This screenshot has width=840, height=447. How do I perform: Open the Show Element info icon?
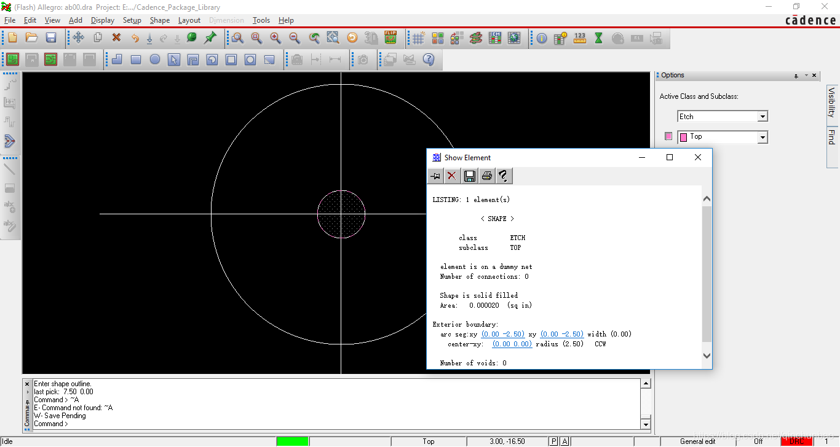pos(542,38)
